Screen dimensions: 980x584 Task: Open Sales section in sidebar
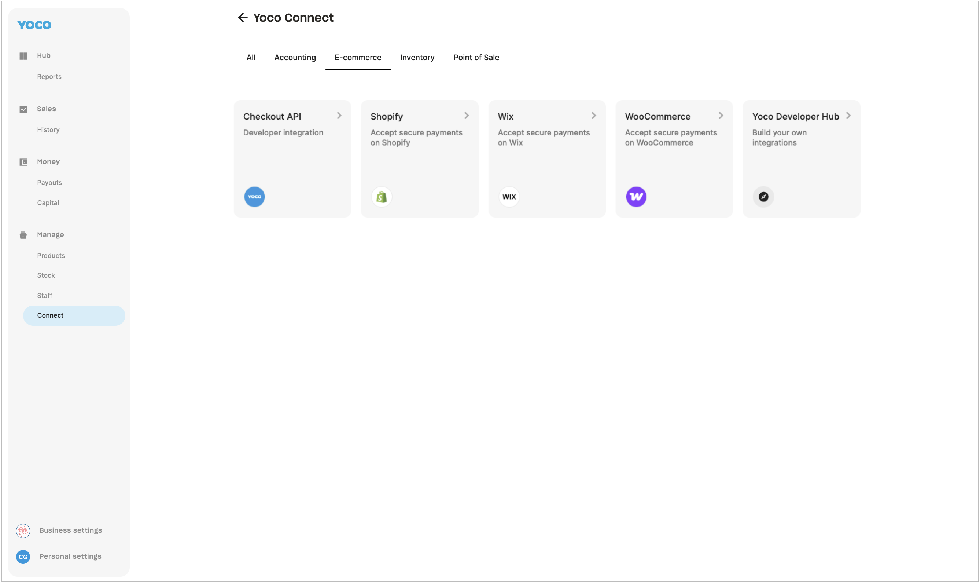(x=47, y=109)
